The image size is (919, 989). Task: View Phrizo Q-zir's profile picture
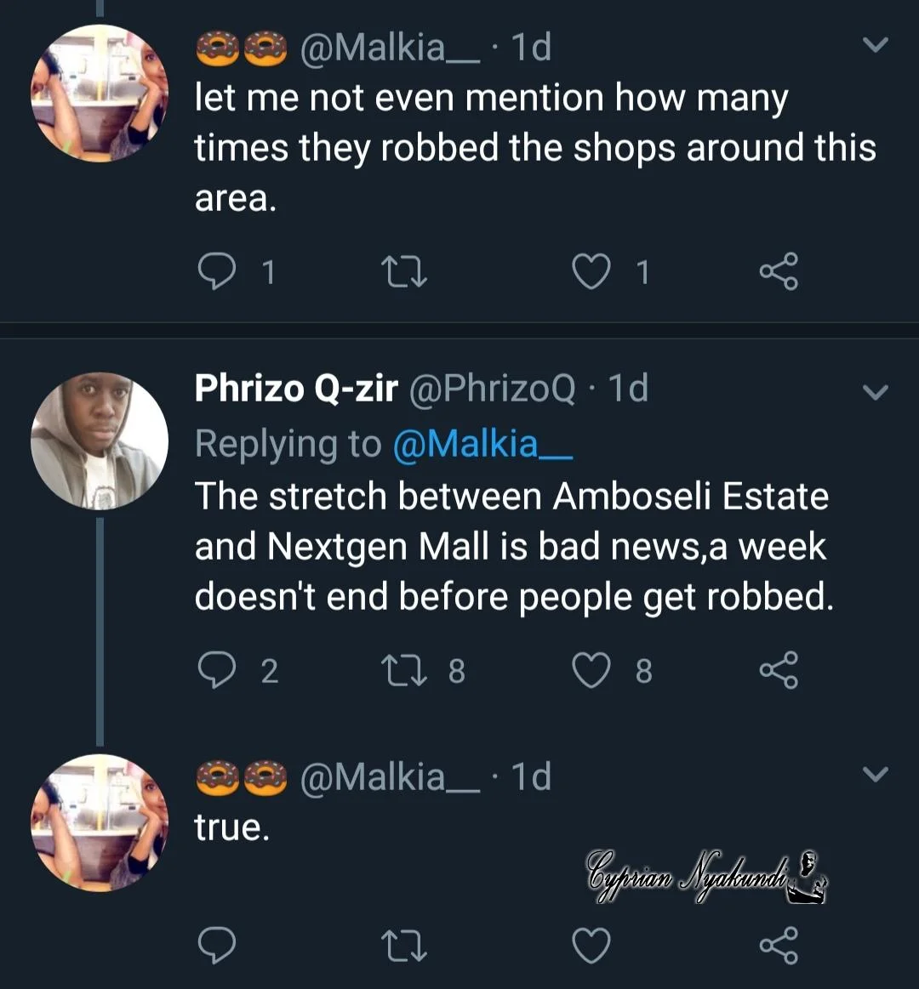[x=99, y=441]
